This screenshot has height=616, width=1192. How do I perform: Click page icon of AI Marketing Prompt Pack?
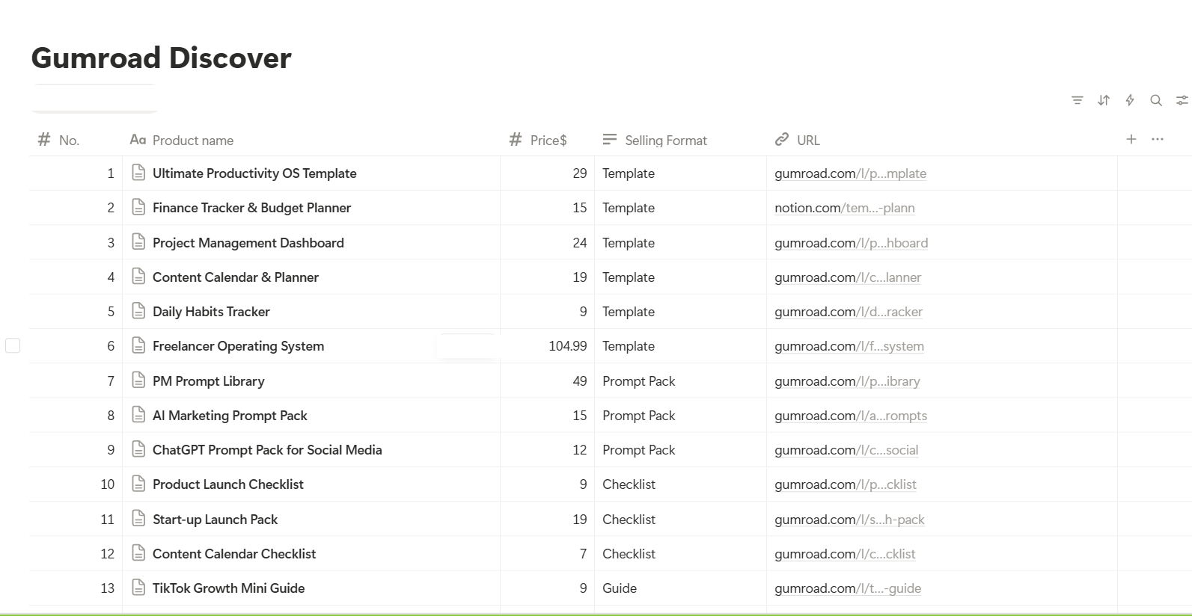pos(138,415)
